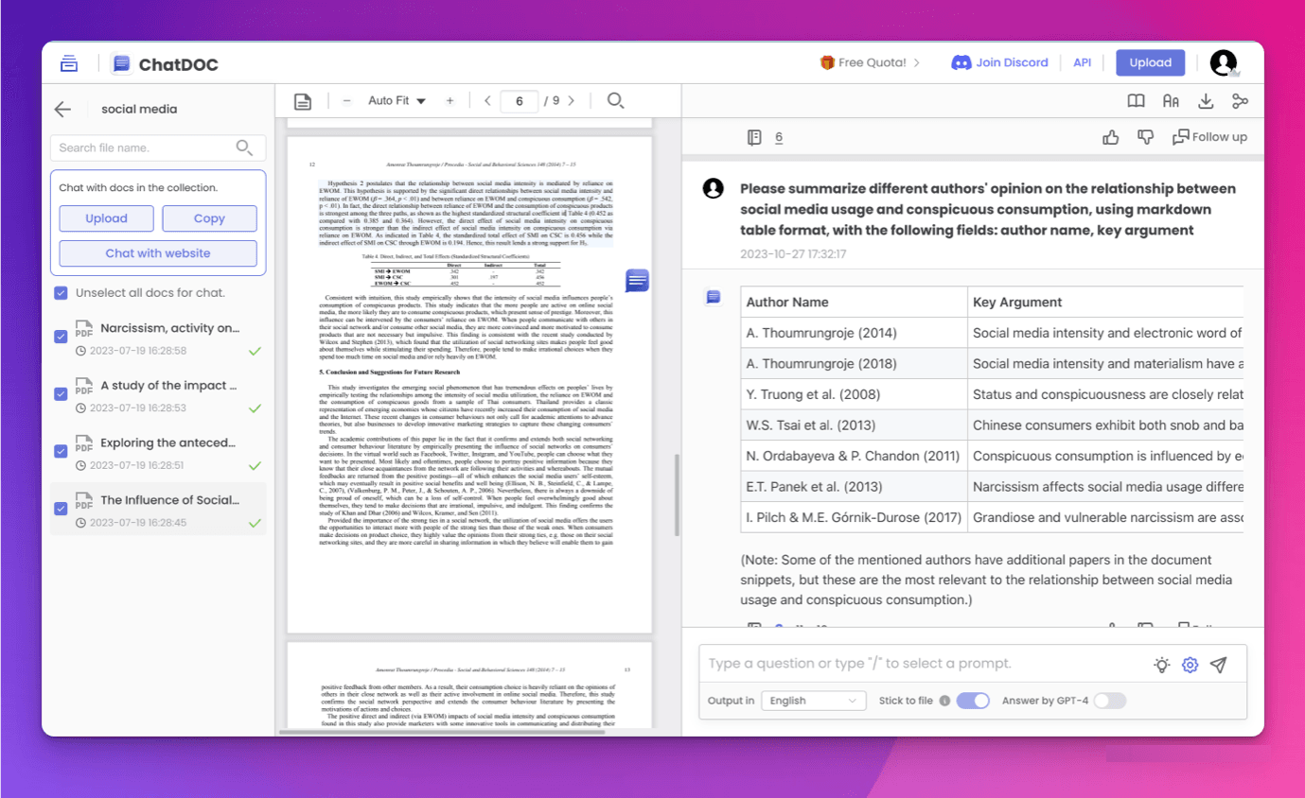Uncheck the Unselect all docs checkbox
The image size is (1305, 798).
pos(62,293)
